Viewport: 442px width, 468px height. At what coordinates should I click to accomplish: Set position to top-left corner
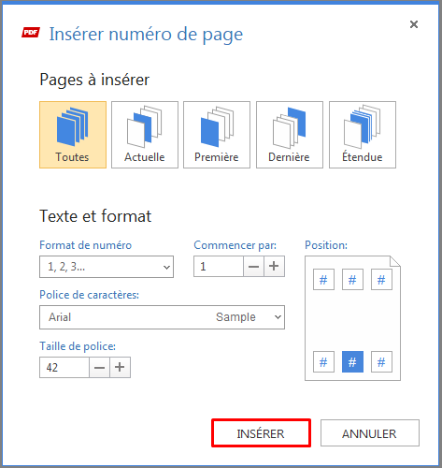(x=323, y=280)
